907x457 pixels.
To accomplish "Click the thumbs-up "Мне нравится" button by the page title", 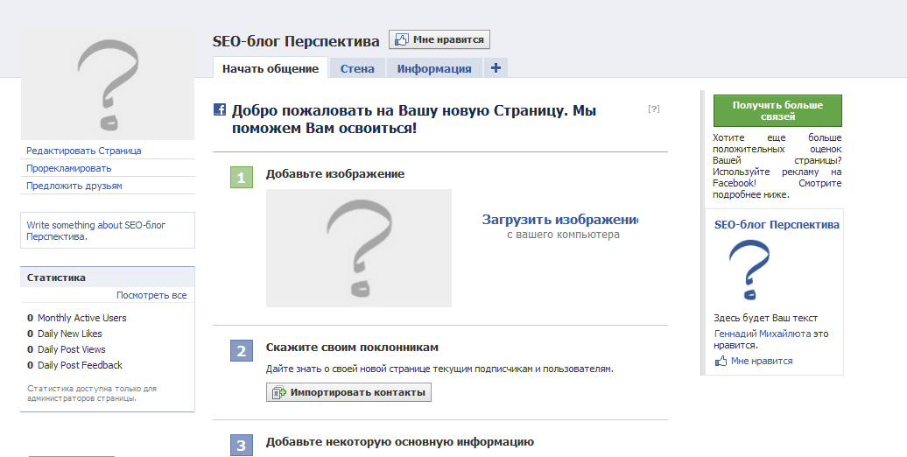I will [439, 39].
